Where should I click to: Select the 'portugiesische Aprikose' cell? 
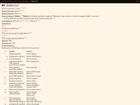pos(17,104)
